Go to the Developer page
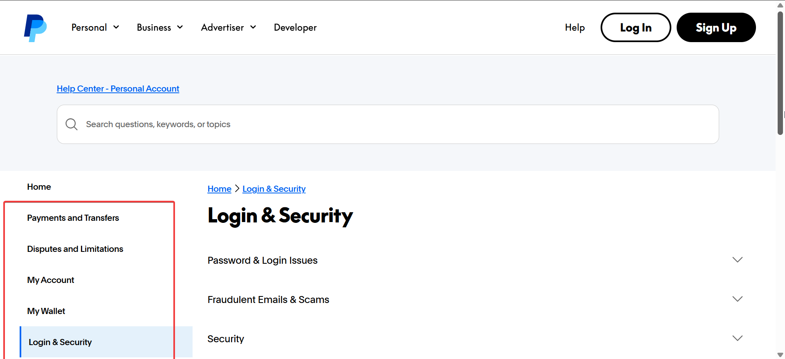The image size is (785, 359). coord(295,27)
